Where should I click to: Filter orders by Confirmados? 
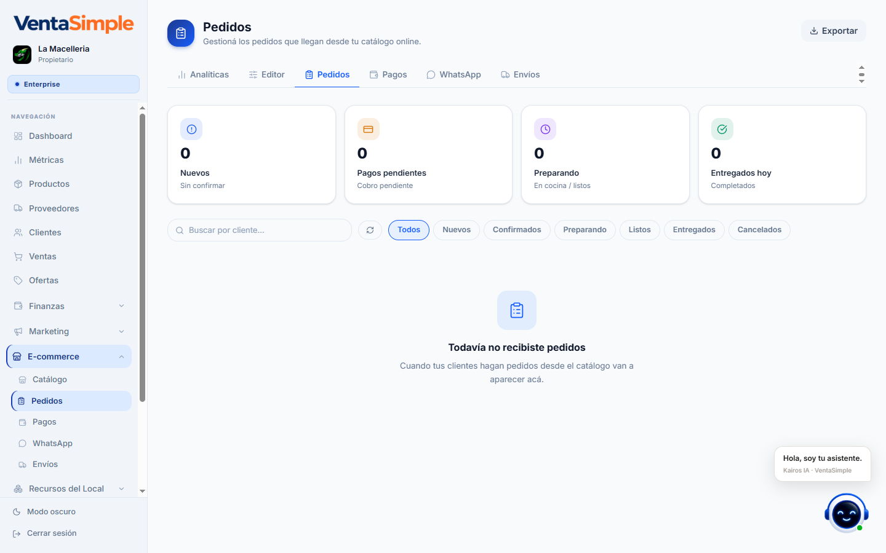tap(517, 230)
